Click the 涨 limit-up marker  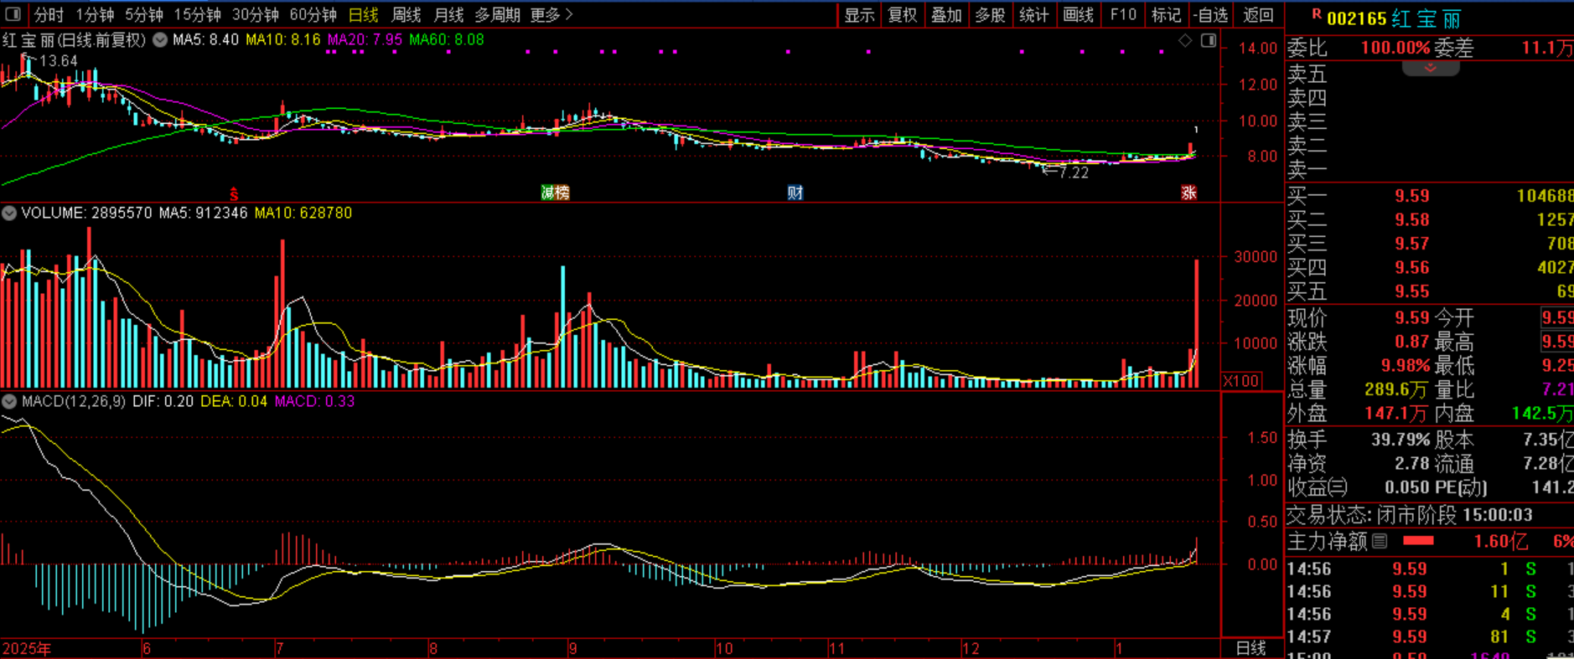click(x=1188, y=193)
